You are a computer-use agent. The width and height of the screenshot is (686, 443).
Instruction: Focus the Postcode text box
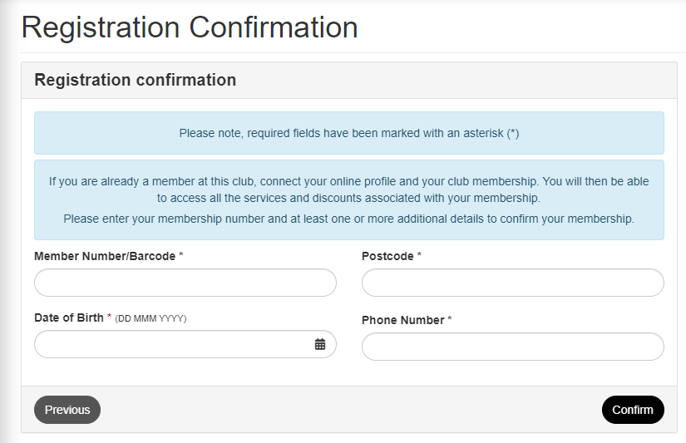coord(512,283)
